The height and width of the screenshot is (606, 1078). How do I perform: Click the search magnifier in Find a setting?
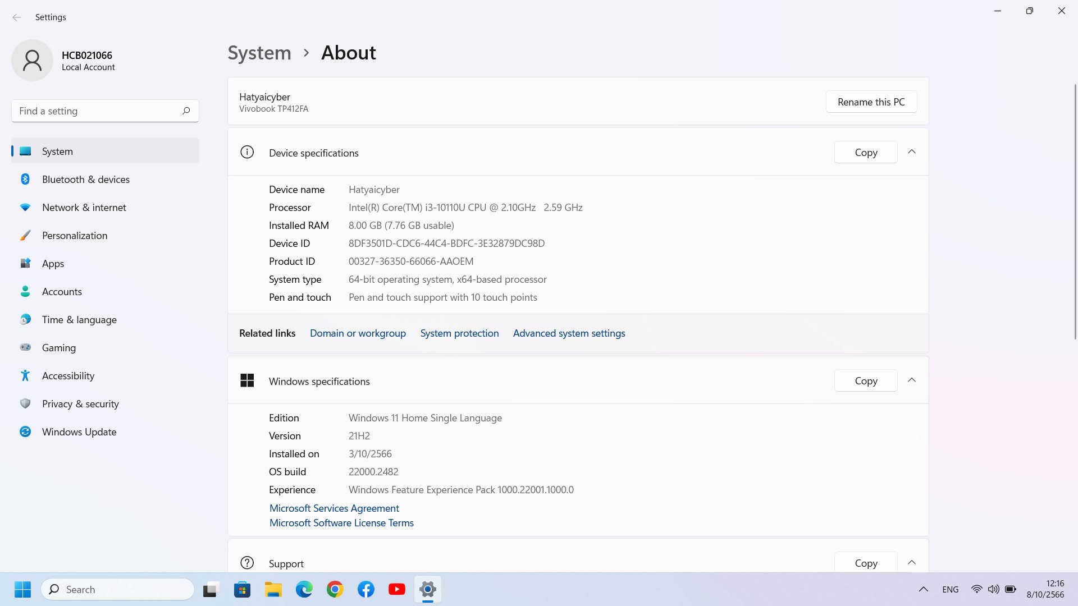coord(186,111)
